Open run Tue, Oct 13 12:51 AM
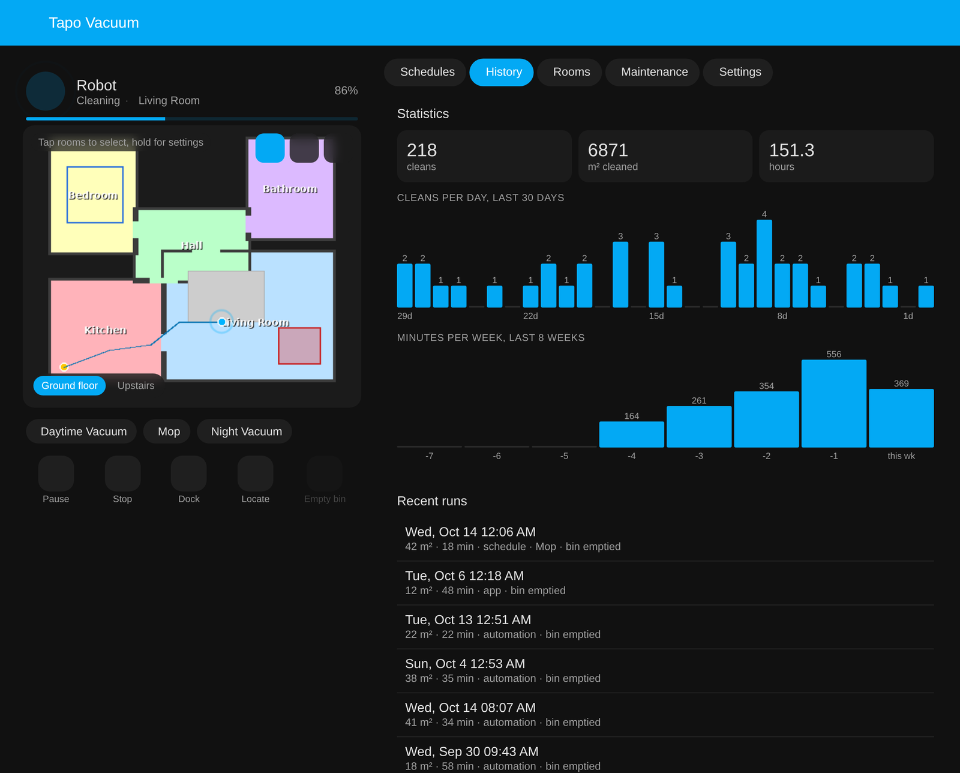This screenshot has width=960, height=773. coord(665,627)
